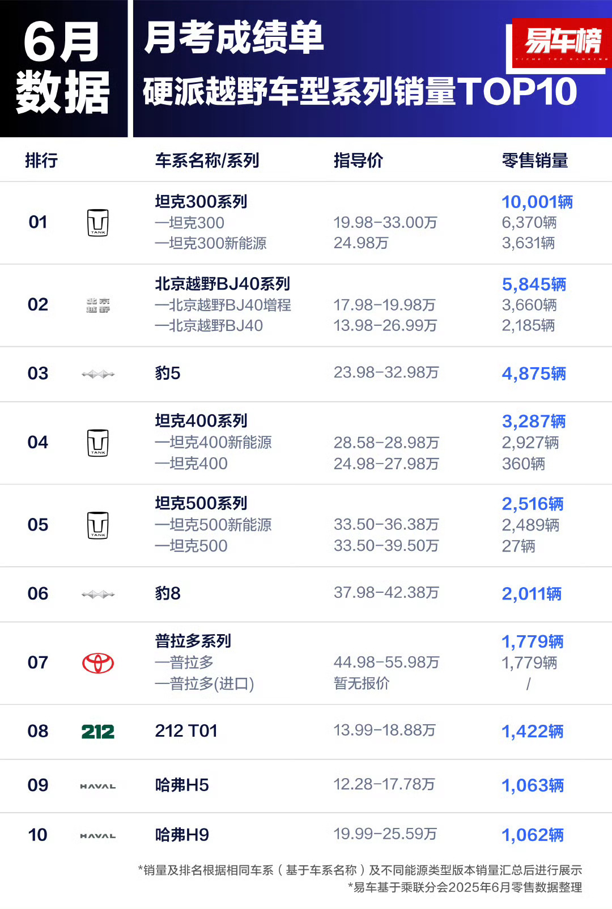The height and width of the screenshot is (909, 612).
Task: Click the Tank logo beside 坦克400系列
Action: (98, 443)
